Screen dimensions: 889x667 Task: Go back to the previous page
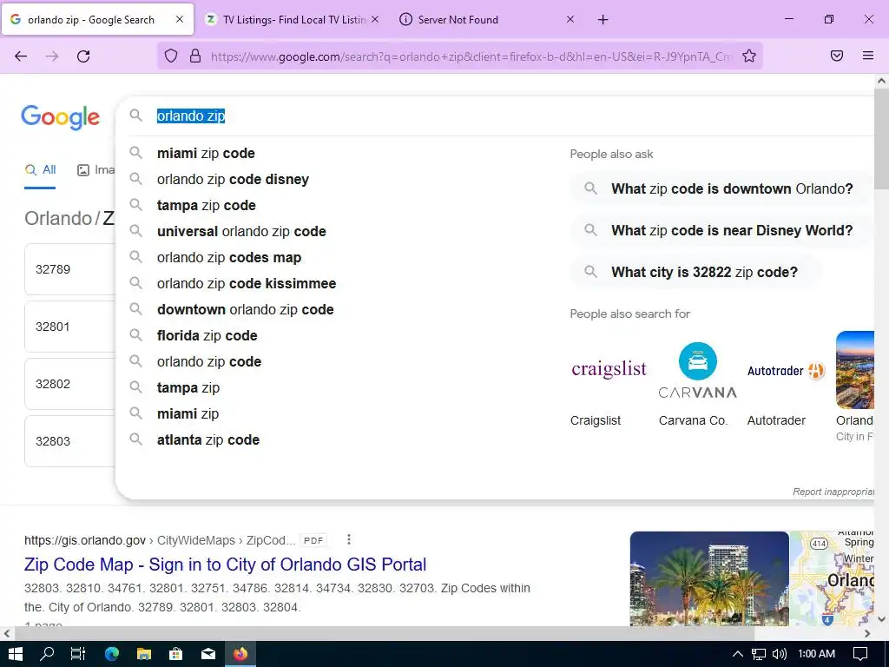coord(21,56)
